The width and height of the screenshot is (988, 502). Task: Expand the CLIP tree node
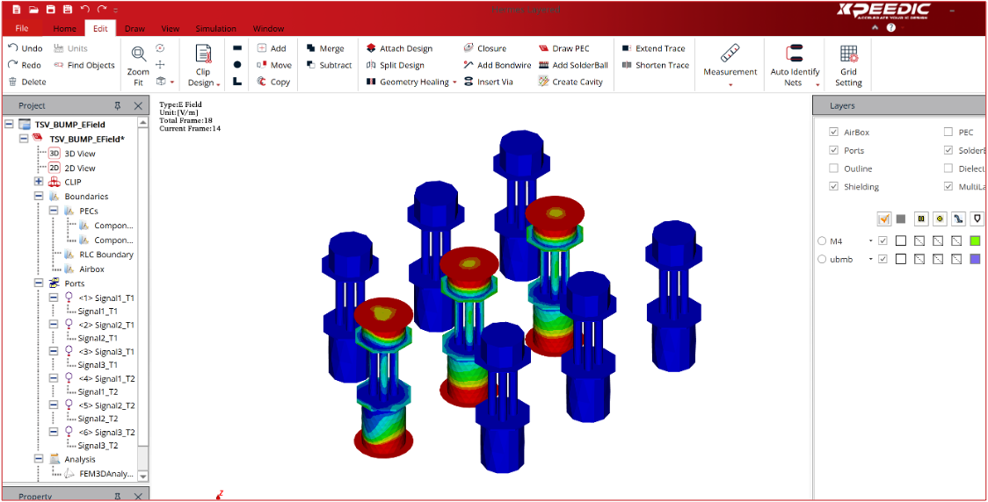[39, 182]
